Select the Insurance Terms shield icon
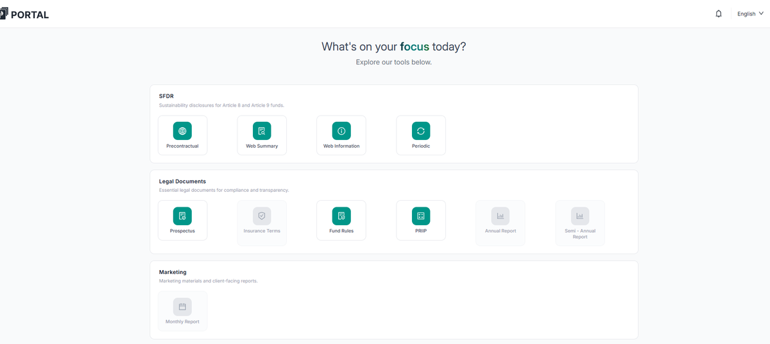 click(262, 216)
